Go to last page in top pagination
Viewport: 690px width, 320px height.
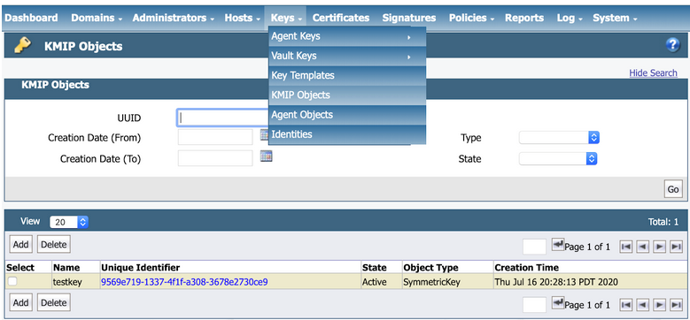(676, 248)
